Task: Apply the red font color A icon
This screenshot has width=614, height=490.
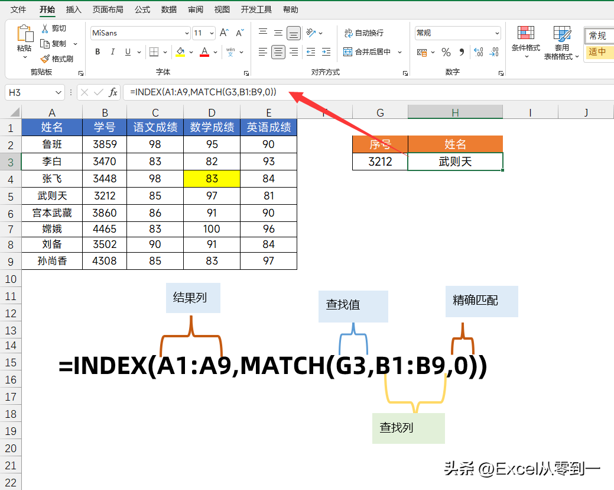Action: click(204, 51)
